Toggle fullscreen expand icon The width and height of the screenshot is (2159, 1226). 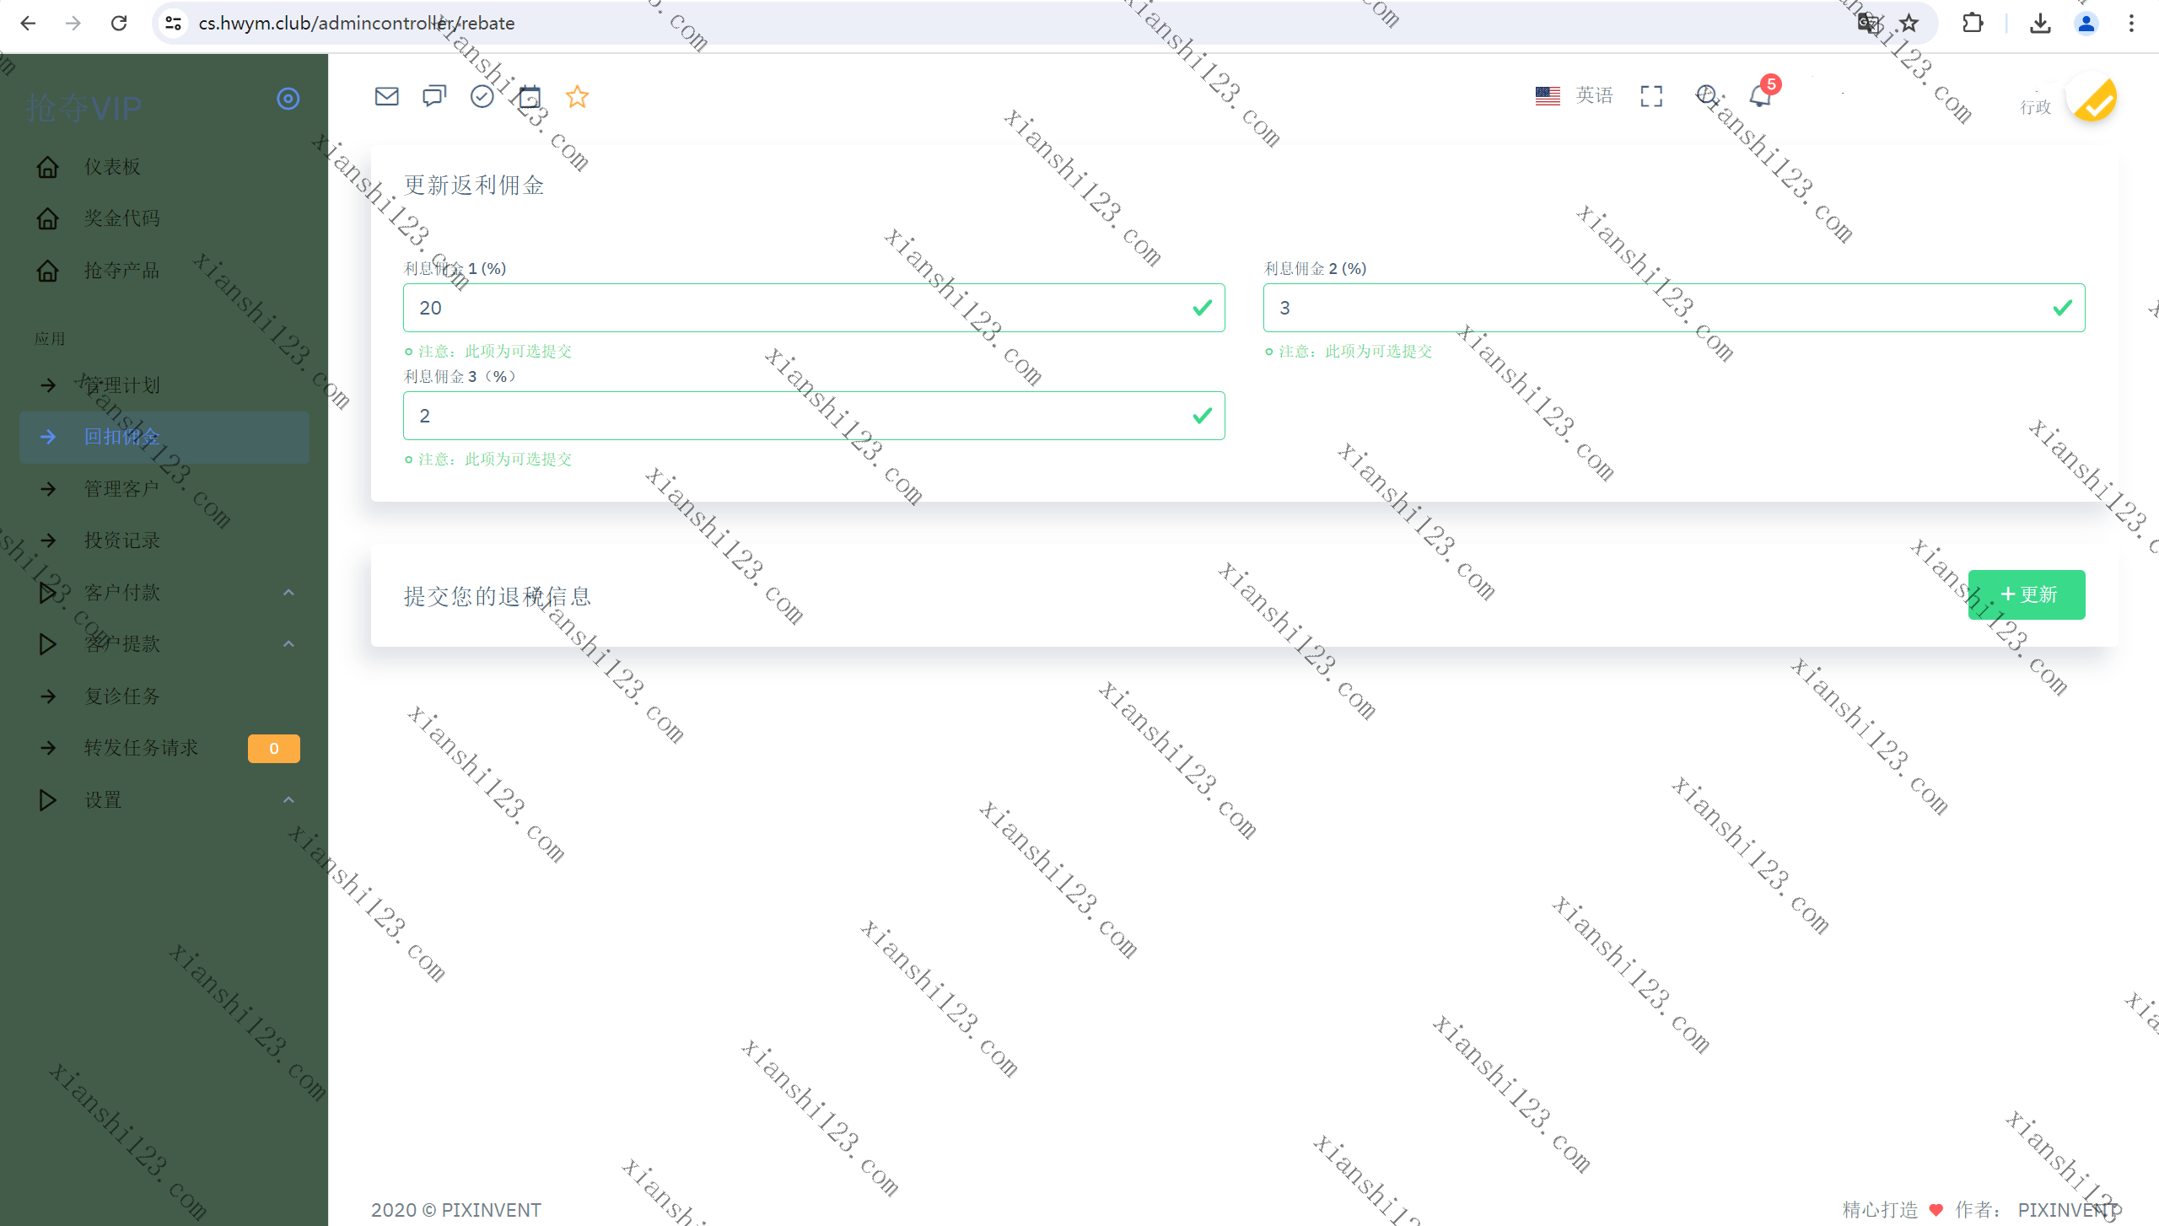point(1651,97)
